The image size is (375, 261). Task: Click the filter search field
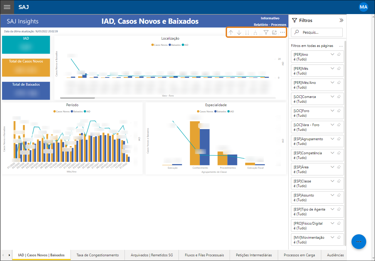(317, 32)
